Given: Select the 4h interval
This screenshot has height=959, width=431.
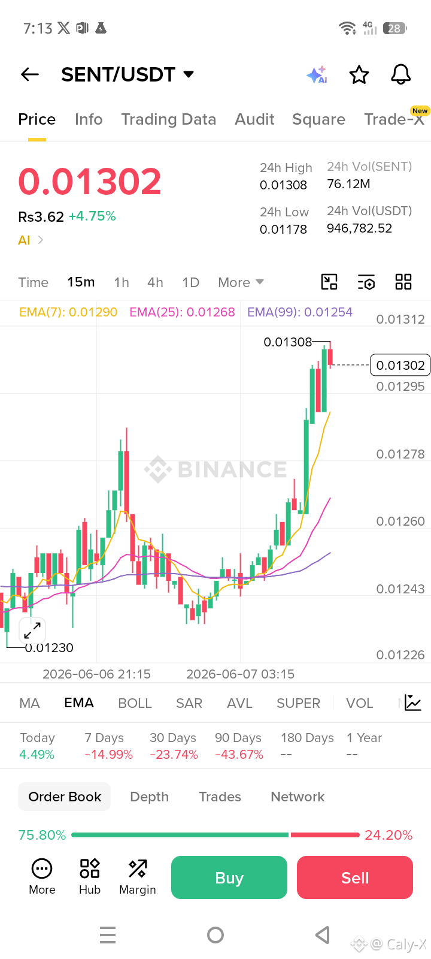Looking at the screenshot, I should pyautogui.click(x=155, y=282).
